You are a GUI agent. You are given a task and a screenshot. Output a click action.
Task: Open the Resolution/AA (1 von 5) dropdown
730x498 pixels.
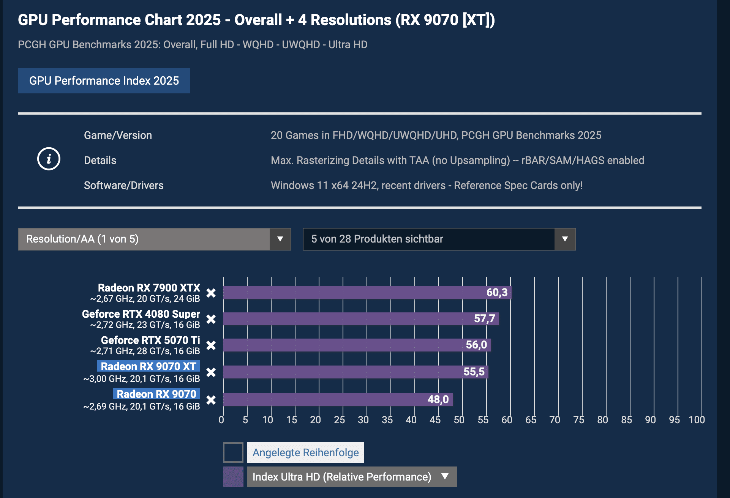[x=155, y=239]
